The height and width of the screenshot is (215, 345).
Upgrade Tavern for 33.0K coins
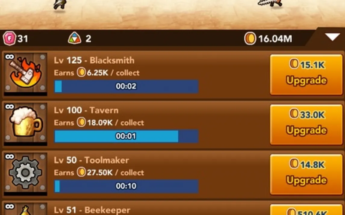click(x=306, y=125)
